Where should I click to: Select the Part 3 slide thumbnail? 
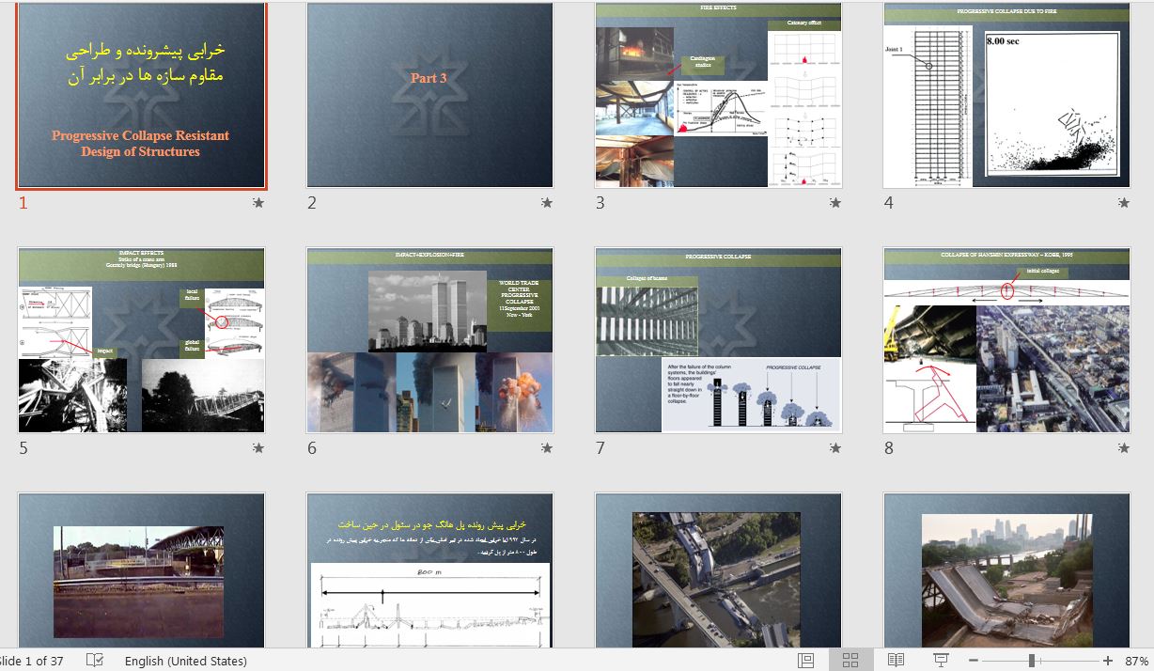429,95
